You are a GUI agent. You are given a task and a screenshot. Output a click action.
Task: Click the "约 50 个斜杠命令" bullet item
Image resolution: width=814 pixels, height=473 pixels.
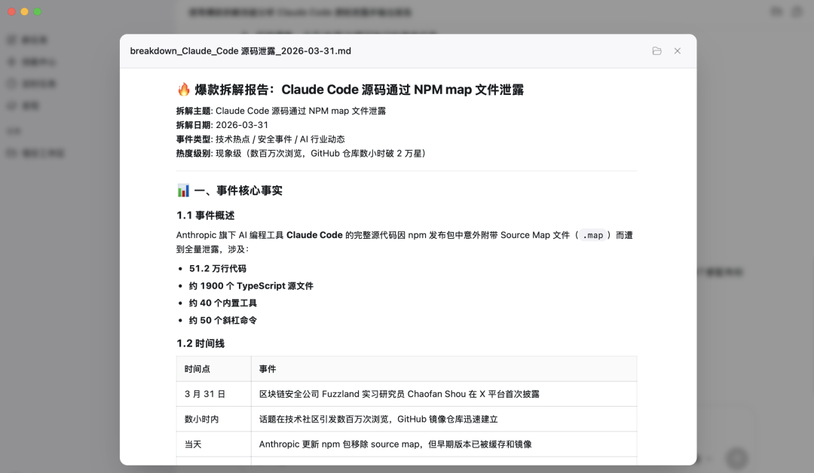223,320
